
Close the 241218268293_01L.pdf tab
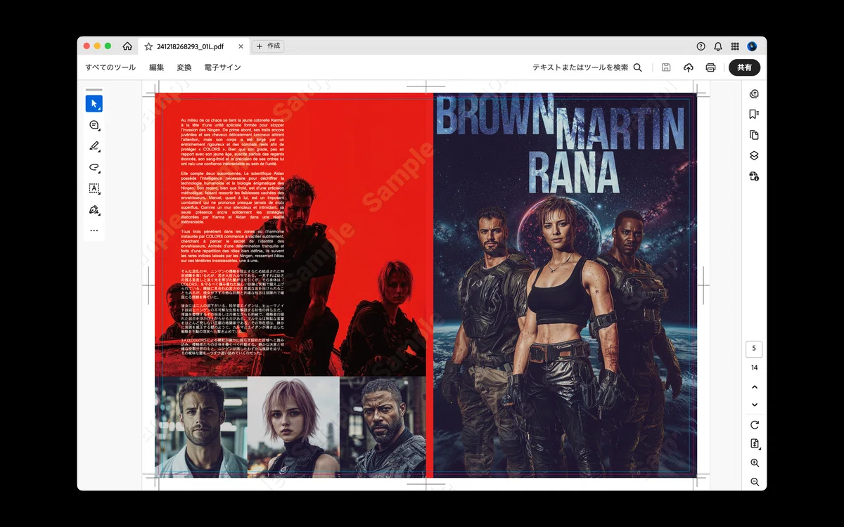(241, 46)
